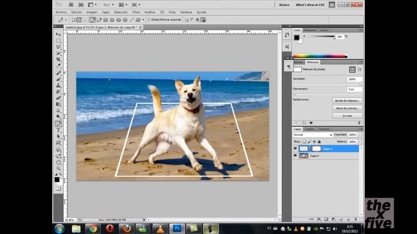The image size is (417, 234).
Task: Select the Eraser tool
Action: coord(58,98)
